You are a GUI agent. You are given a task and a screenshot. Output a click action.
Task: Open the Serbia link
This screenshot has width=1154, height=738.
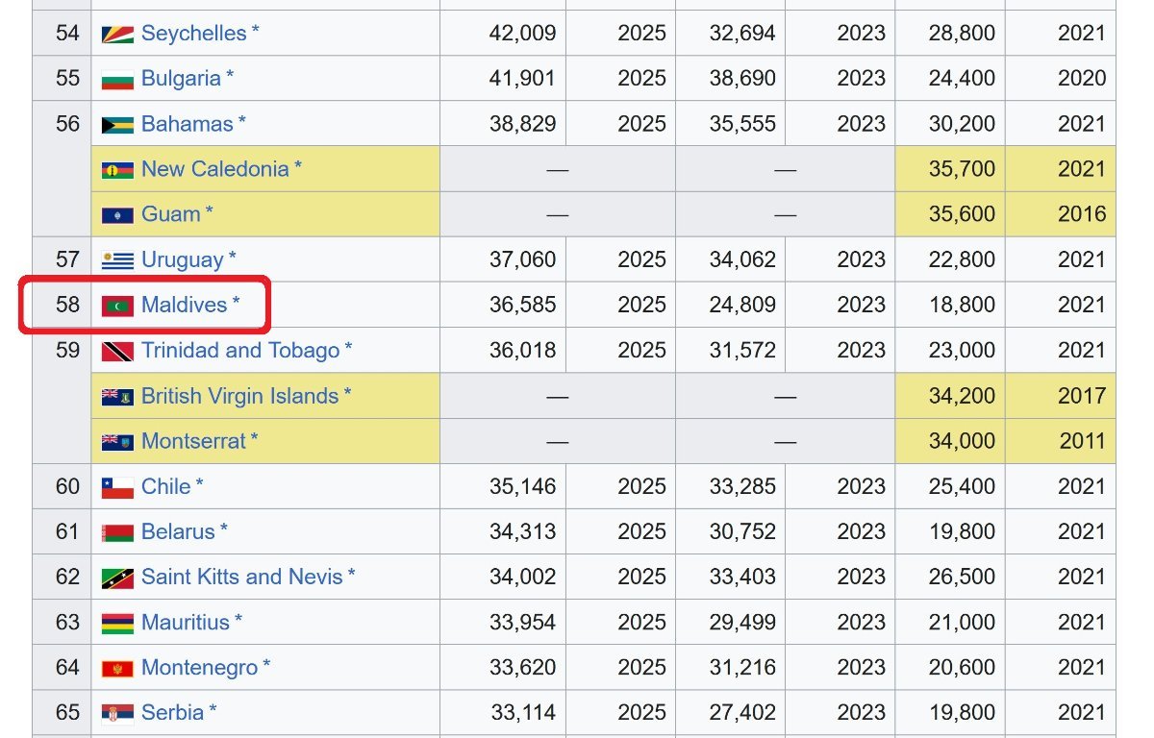[172, 712]
